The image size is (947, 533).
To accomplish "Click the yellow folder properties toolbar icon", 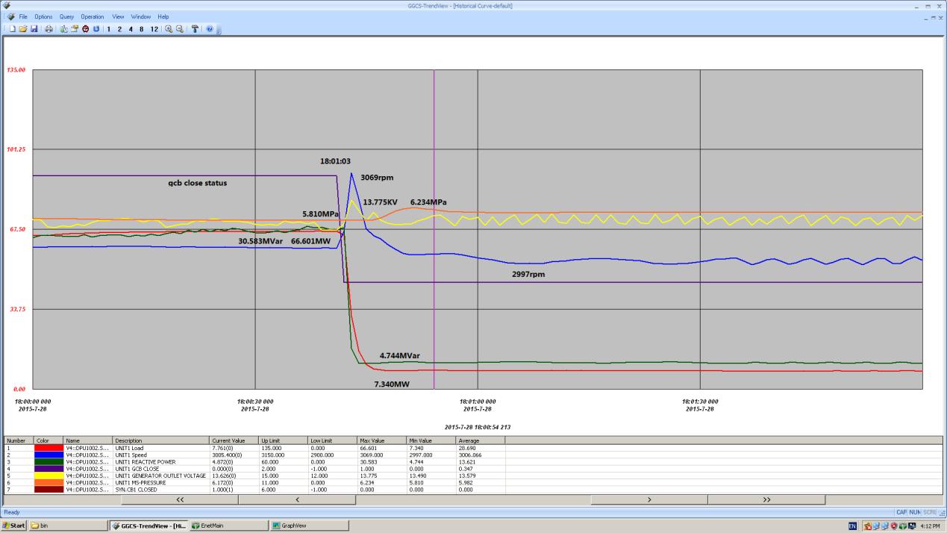I will click(75, 28).
